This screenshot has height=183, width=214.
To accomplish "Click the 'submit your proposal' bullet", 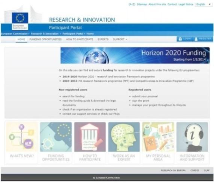I will 145,96.
